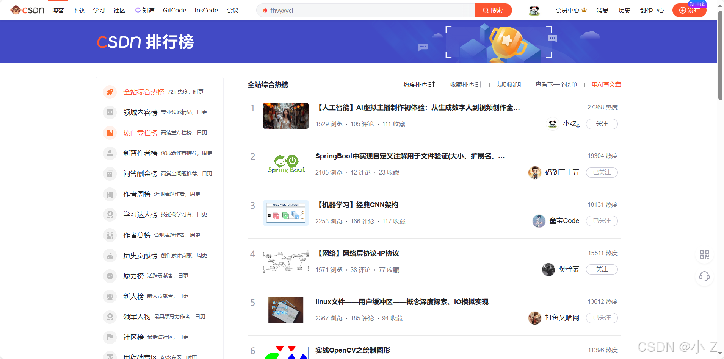
Task: Click the CSDN logo in the top left
Action: coord(27,10)
